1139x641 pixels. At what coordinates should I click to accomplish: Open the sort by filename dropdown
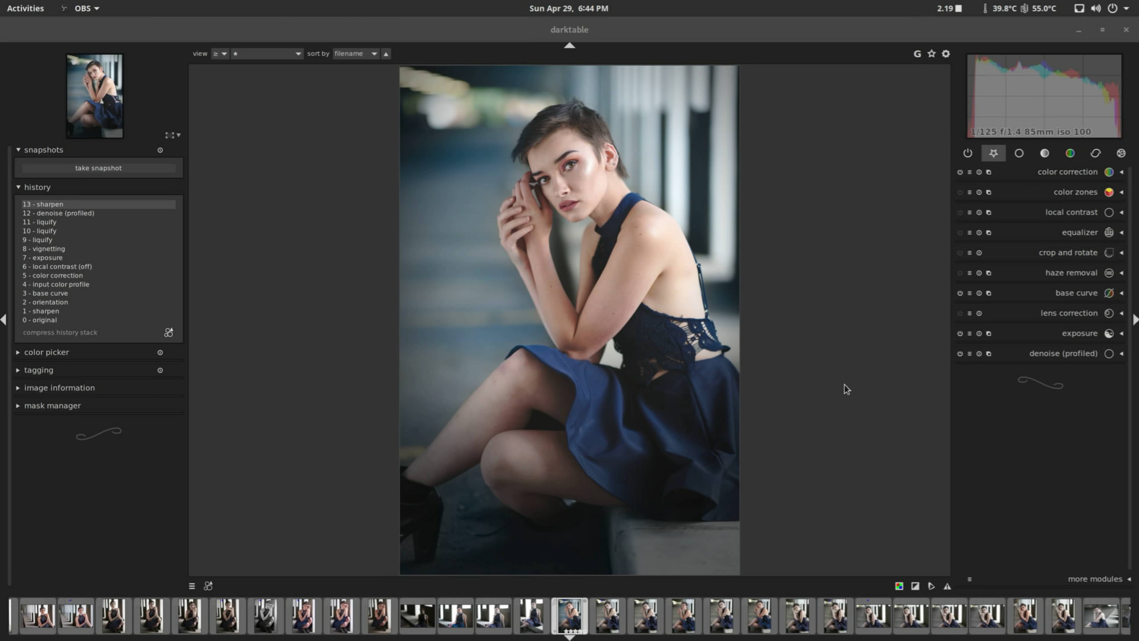click(x=356, y=53)
